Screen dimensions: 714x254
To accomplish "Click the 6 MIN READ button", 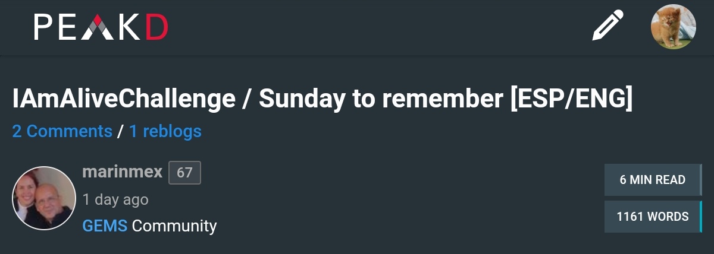I will coord(653,180).
